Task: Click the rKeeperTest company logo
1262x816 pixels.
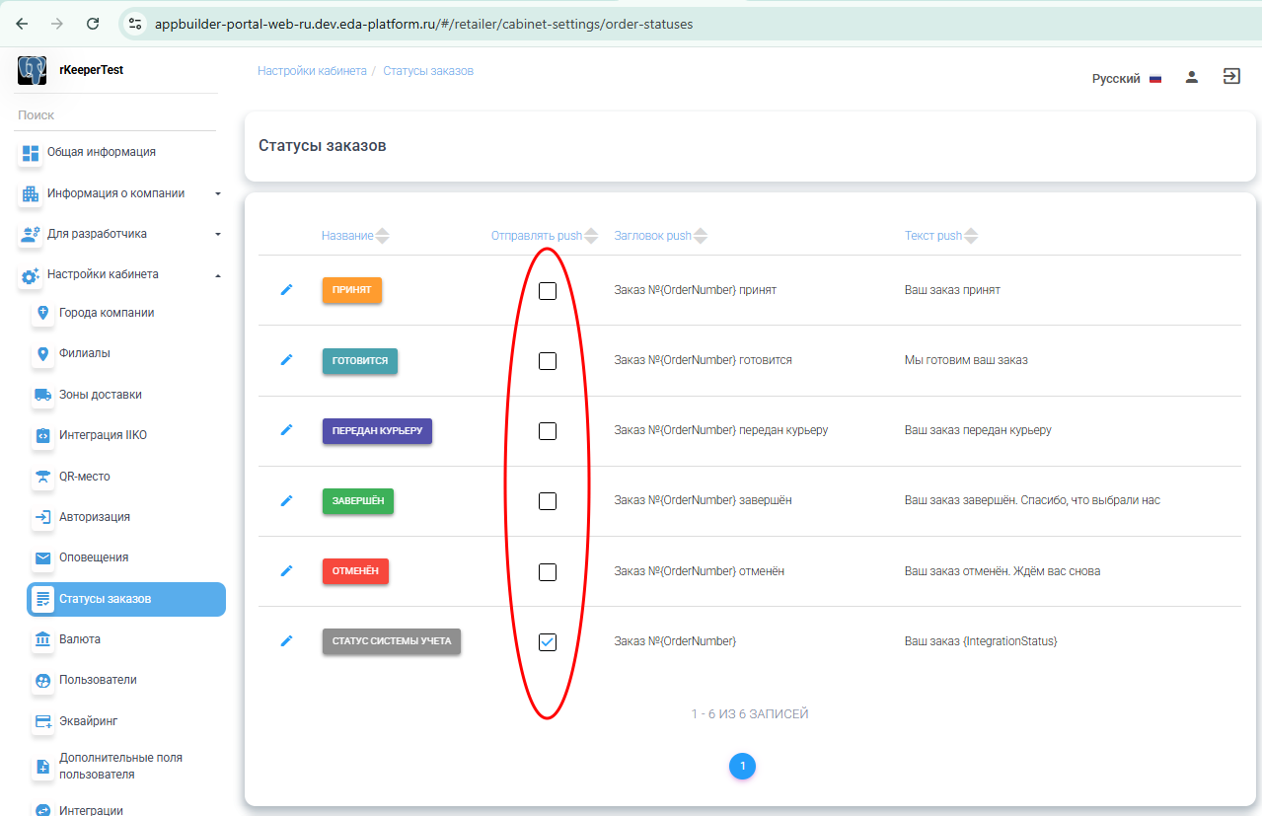Action: tap(32, 70)
